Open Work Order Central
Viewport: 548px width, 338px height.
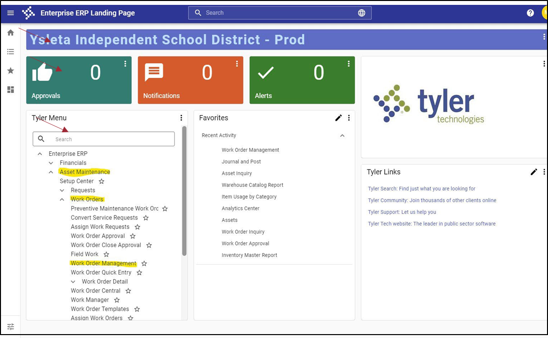(95, 291)
